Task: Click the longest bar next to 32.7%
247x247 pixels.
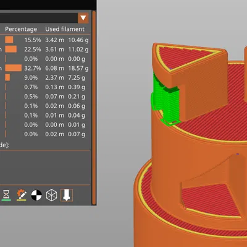Action: [14, 68]
